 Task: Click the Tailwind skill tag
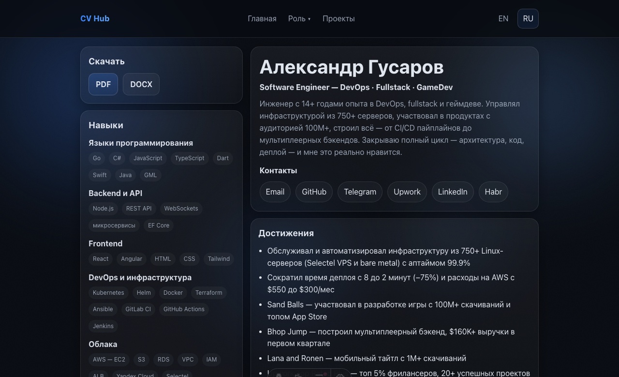click(x=219, y=259)
